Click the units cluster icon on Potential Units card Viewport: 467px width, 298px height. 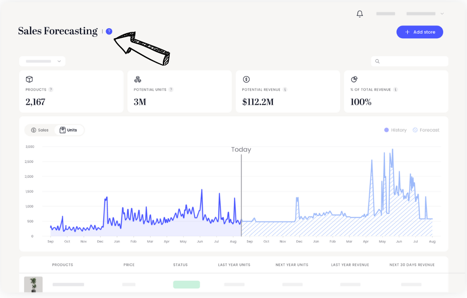tap(137, 79)
